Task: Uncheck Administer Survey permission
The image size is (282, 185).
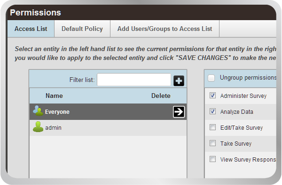Action: pyautogui.click(x=212, y=96)
